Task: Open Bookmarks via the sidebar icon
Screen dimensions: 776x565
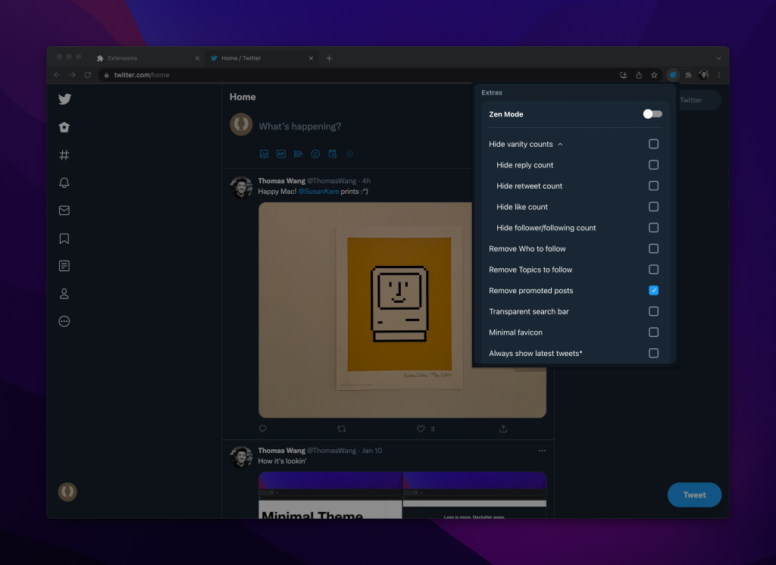Action: coord(64,239)
